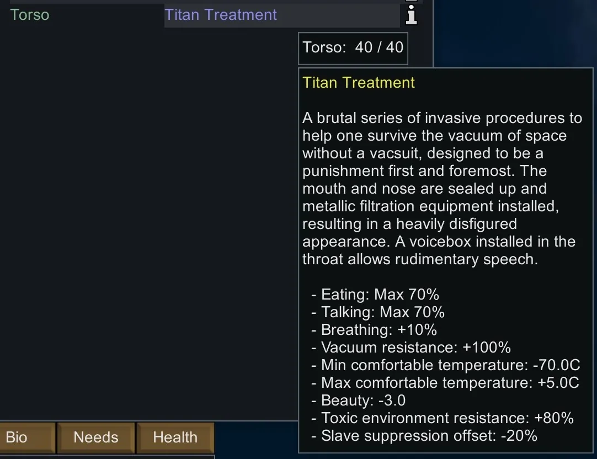Click the Toxic environment resistance line
Viewport: 597px width, 459px height.
click(447, 418)
